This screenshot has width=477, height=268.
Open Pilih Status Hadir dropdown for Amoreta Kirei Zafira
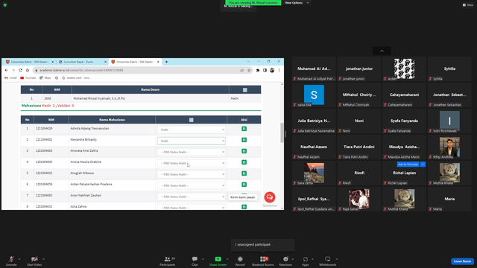[x=192, y=152]
